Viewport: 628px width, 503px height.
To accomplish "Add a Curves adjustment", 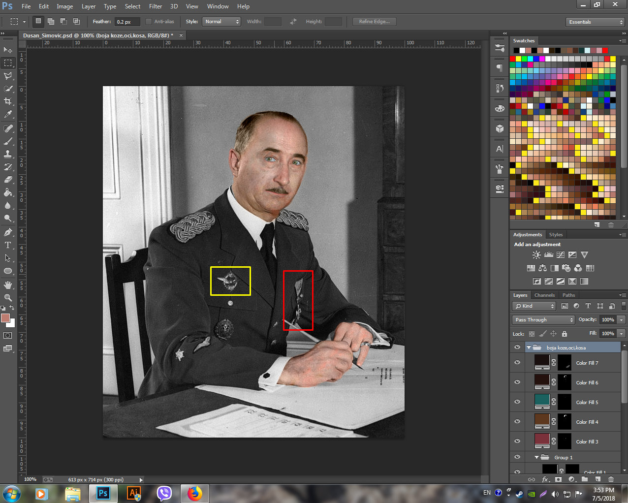I will 561,255.
